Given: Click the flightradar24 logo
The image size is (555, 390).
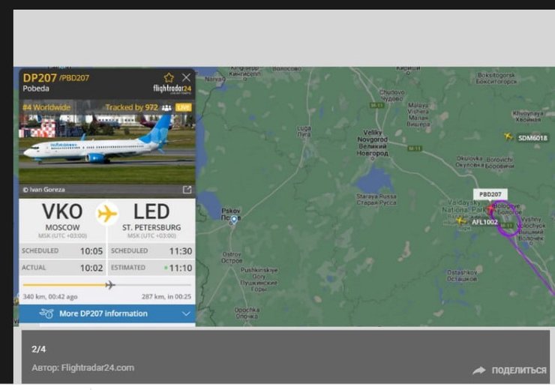Looking at the screenshot, I should 172,88.
